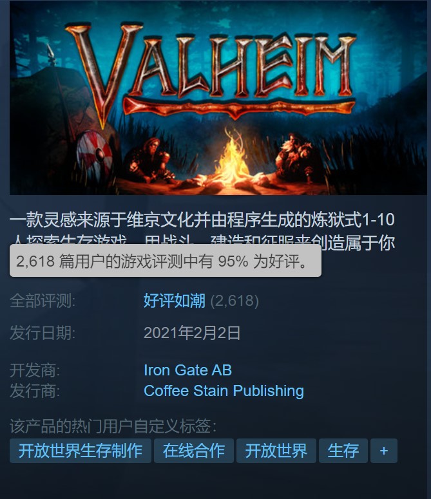Open publisher Coffee Stain Publishing page
The height and width of the screenshot is (499, 431).
224,391
